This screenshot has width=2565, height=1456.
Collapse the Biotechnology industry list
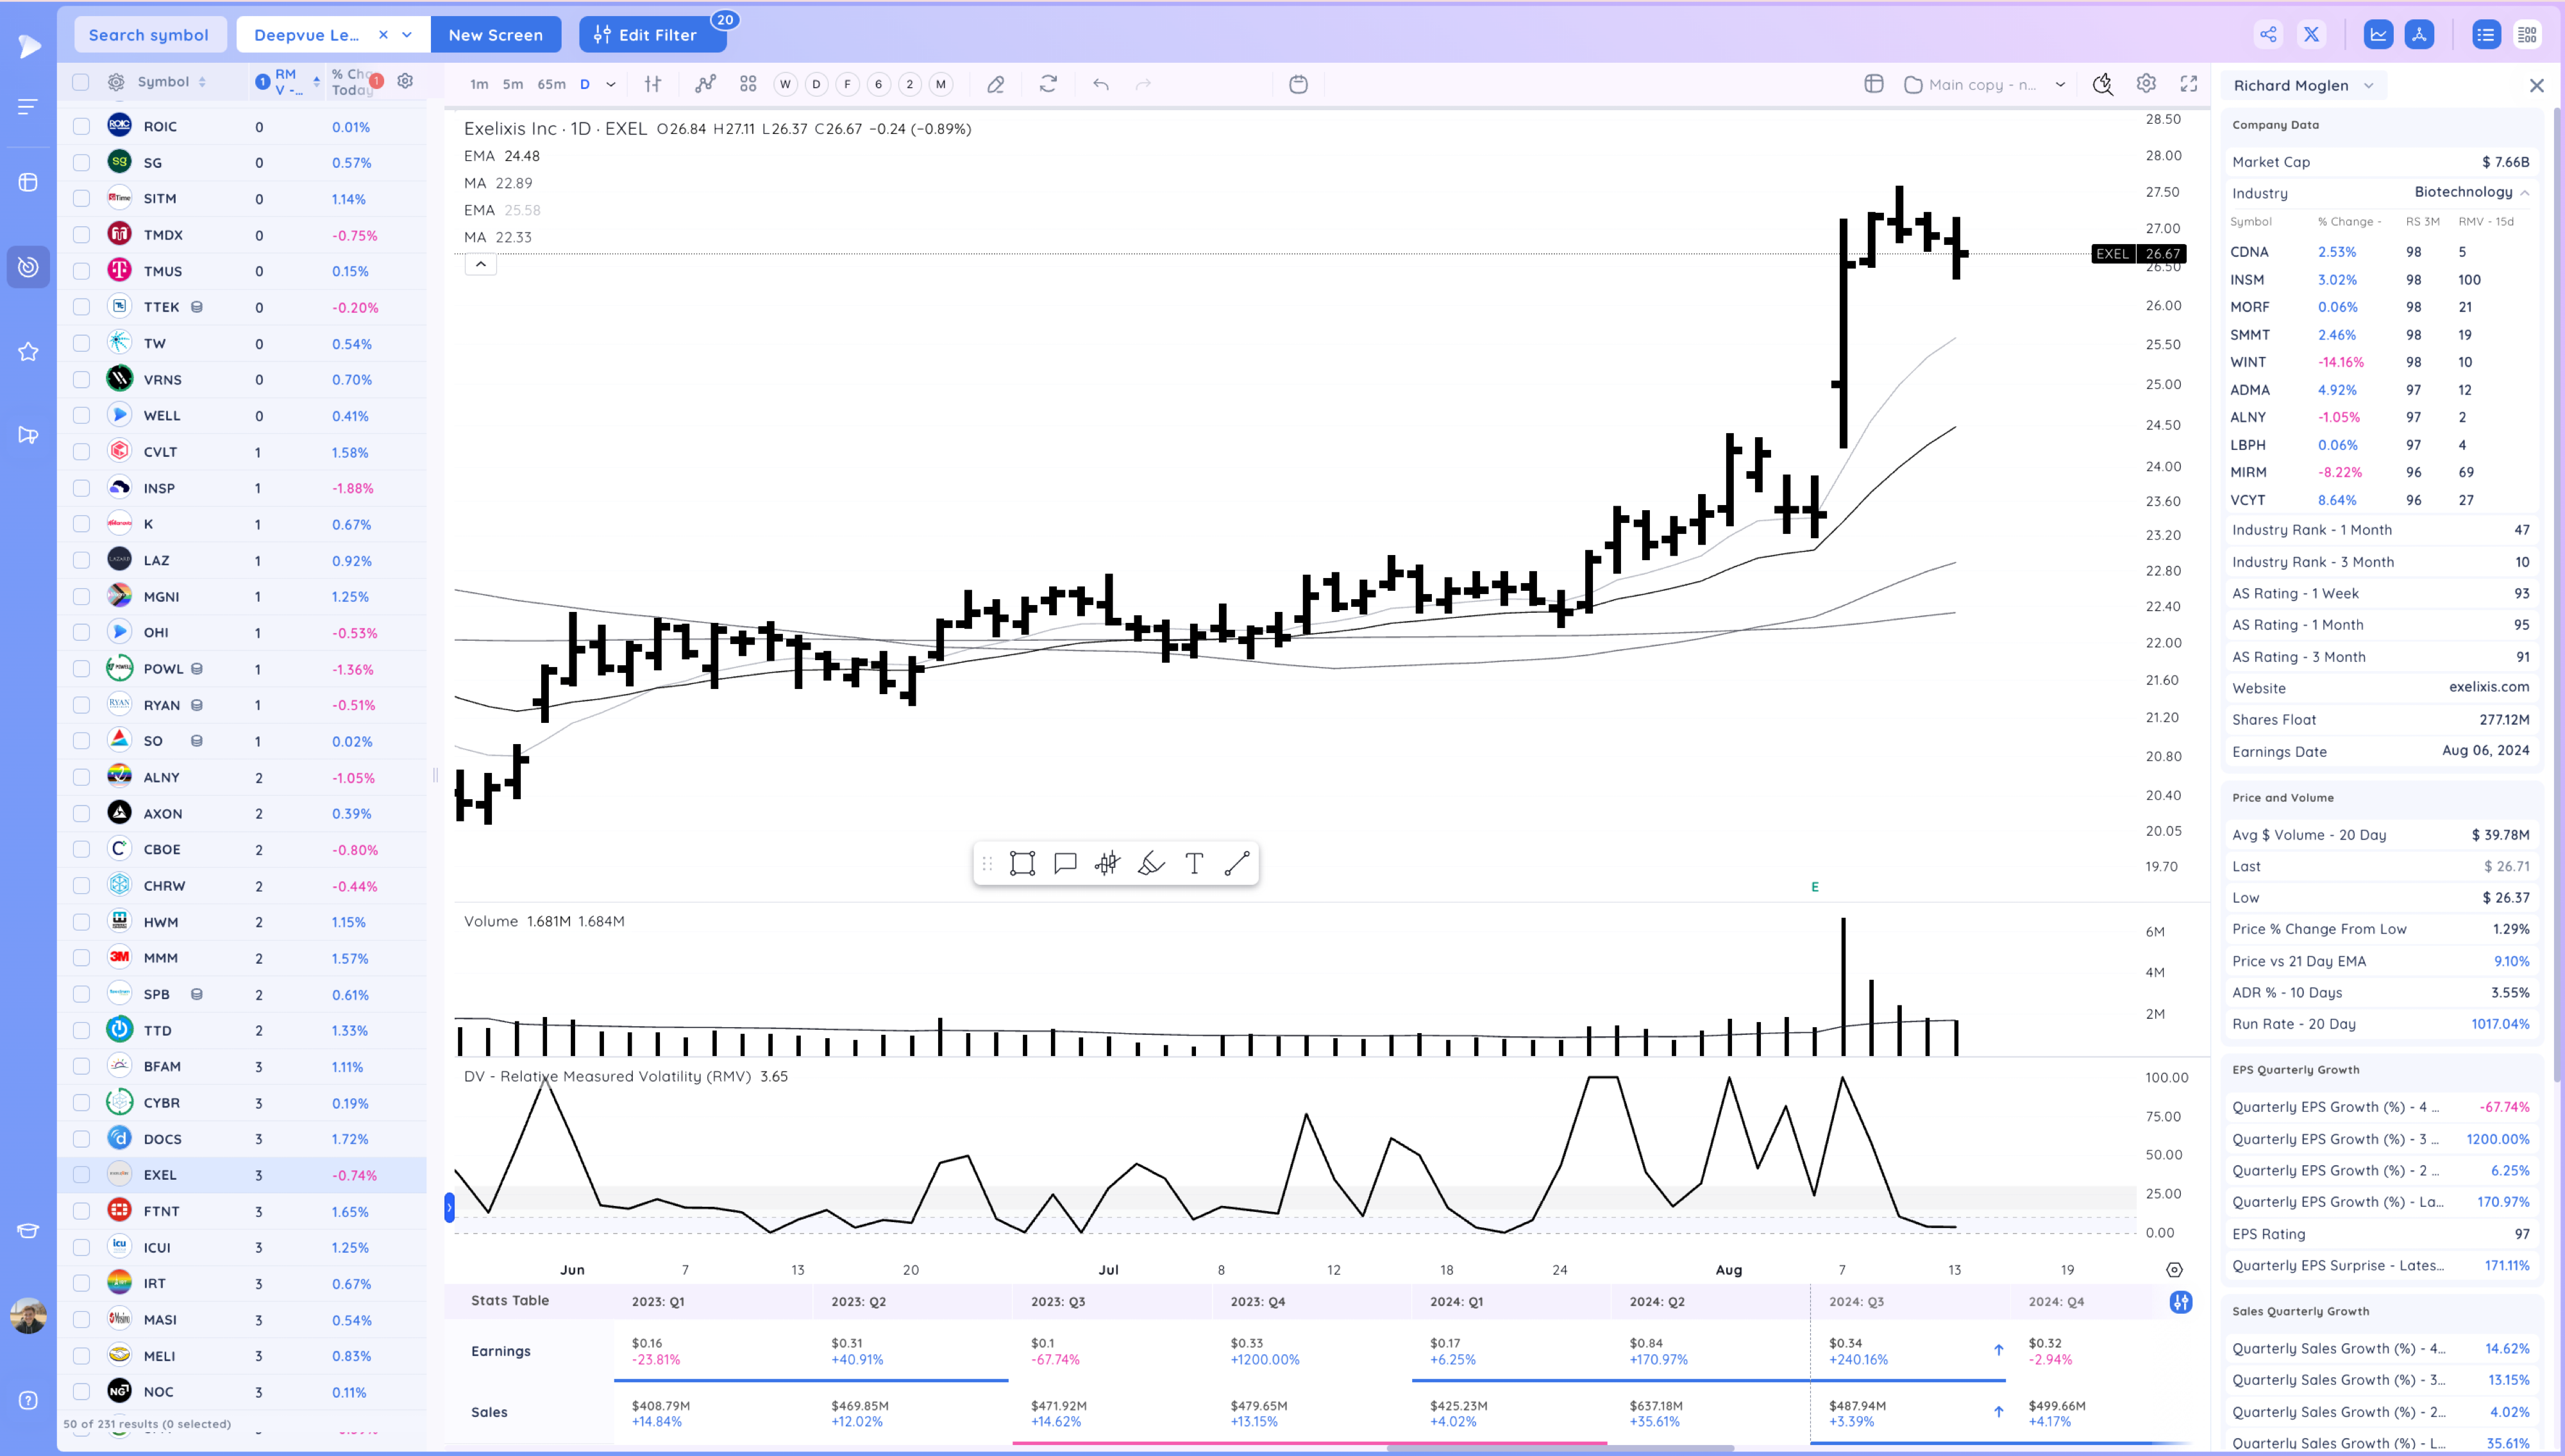tap(2525, 192)
